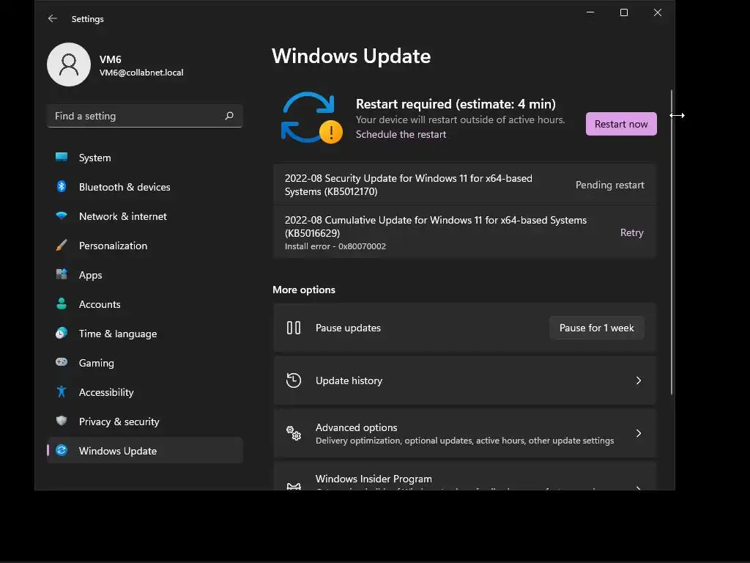The width and height of the screenshot is (750, 563).
Task: Click VM6@collabnet.local account text
Action: point(141,73)
